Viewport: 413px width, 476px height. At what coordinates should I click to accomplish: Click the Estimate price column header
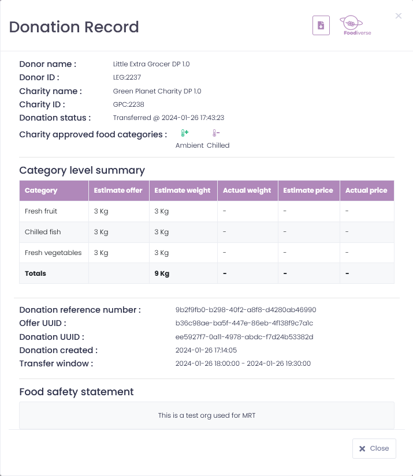pyautogui.click(x=308, y=190)
